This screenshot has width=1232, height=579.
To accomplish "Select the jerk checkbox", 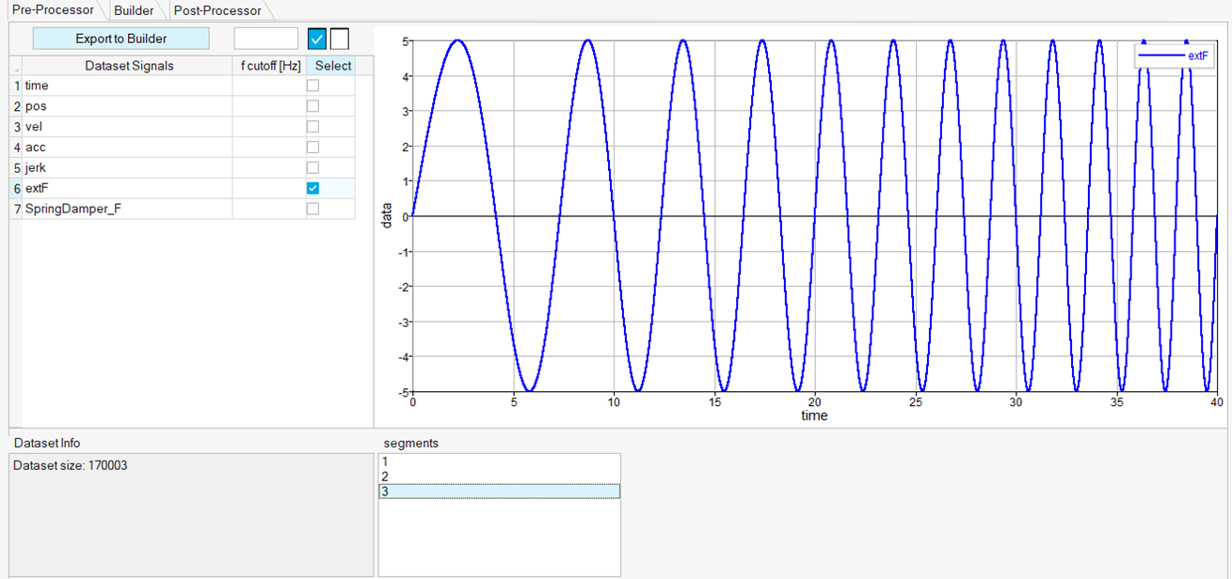I will click(312, 167).
